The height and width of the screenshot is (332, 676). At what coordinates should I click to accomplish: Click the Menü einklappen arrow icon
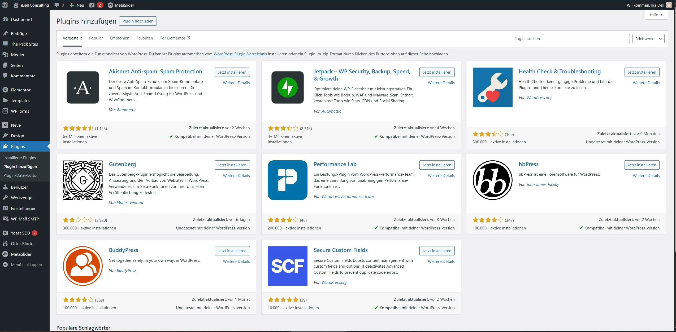pyautogui.click(x=5, y=264)
